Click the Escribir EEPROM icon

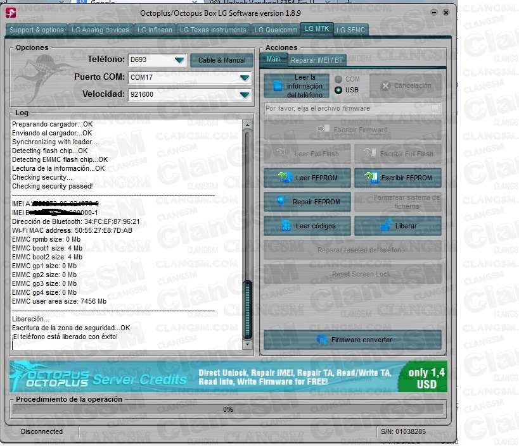point(371,177)
